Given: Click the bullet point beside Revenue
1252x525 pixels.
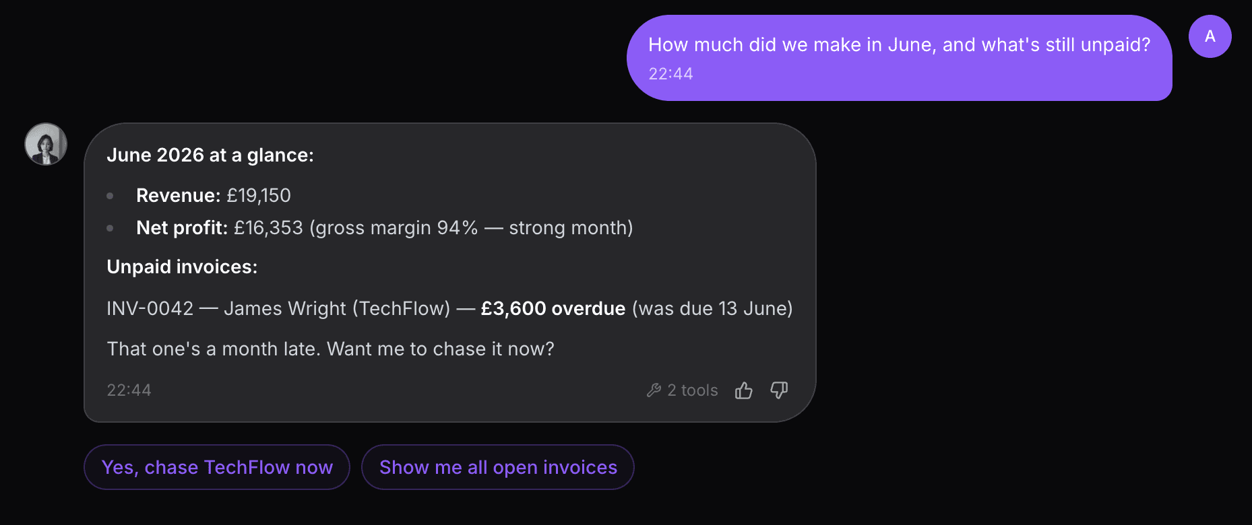Looking at the screenshot, I should coord(110,196).
